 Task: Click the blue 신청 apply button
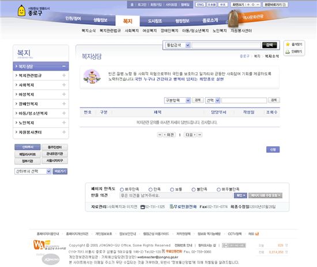pyautogui.click(x=273, y=150)
